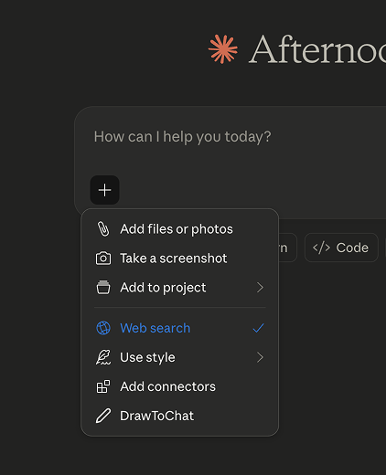The height and width of the screenshot is (475, 386).
Task: Click the Code suggestion button
Action: pyautogui.click(x=341, y=248)
